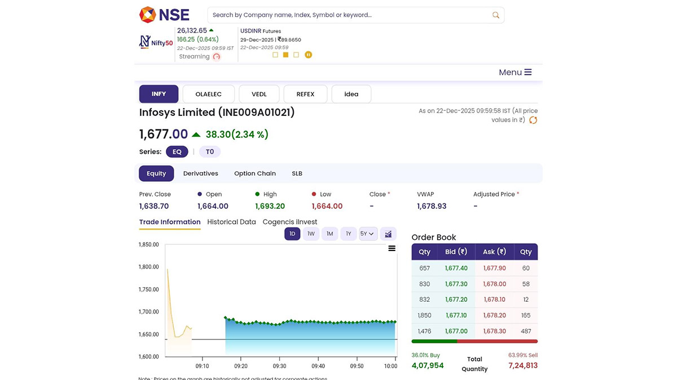677x380 pixels.
Task: Open the chart hamburger options menu
Action: [x=392, y=248]
